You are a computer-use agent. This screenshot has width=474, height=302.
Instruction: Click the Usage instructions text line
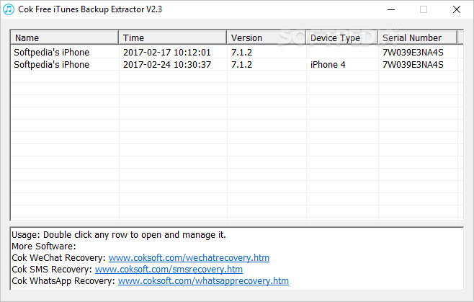click(x=119, y=235)
